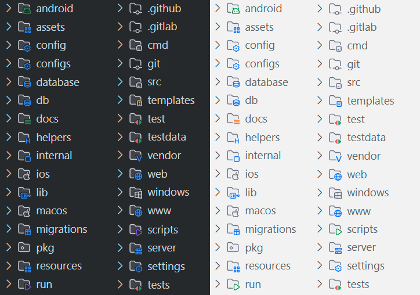Select the templates folder name in light theme

point(371,101)
